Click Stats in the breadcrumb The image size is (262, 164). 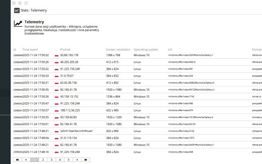(24, 10)
